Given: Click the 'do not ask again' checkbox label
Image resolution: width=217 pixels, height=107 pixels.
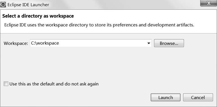Looking at the screenshot, I should 54,84.
